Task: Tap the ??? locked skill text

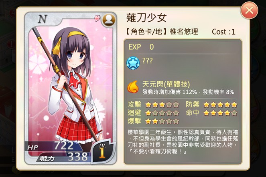Action: 147,60
